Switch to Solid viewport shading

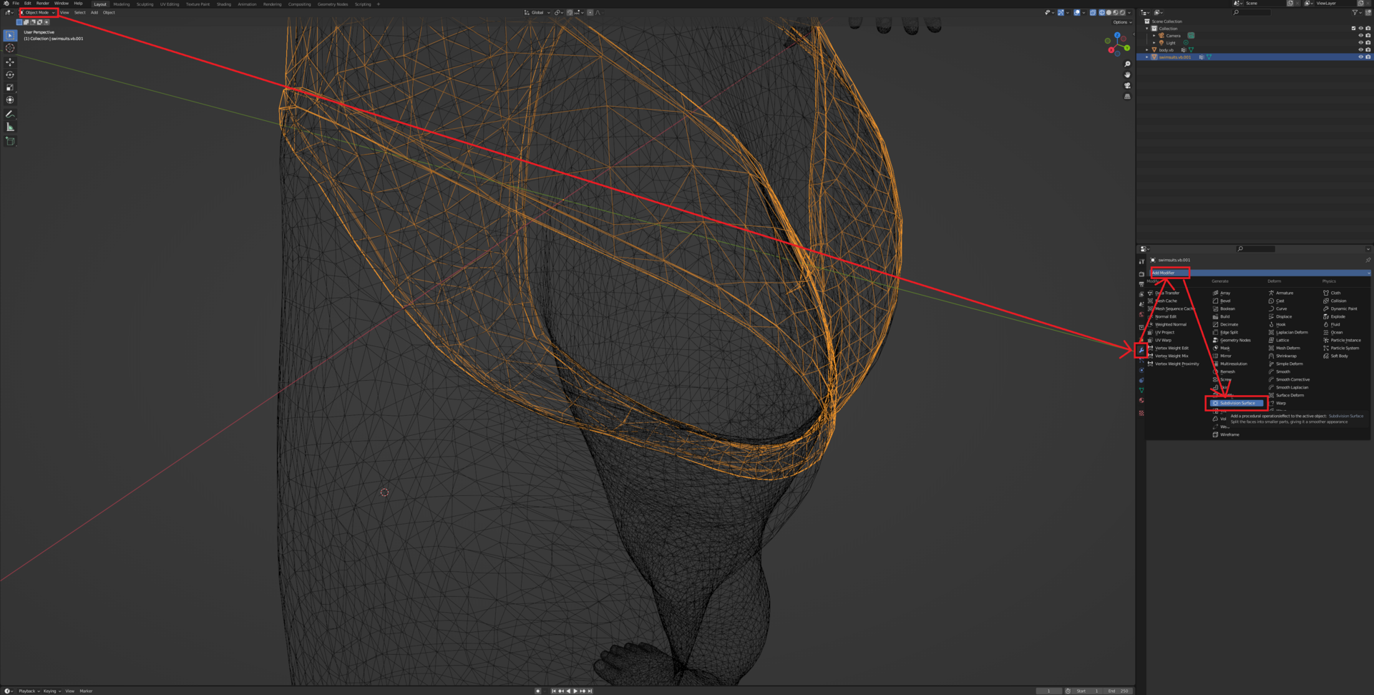coord(1109,12)
